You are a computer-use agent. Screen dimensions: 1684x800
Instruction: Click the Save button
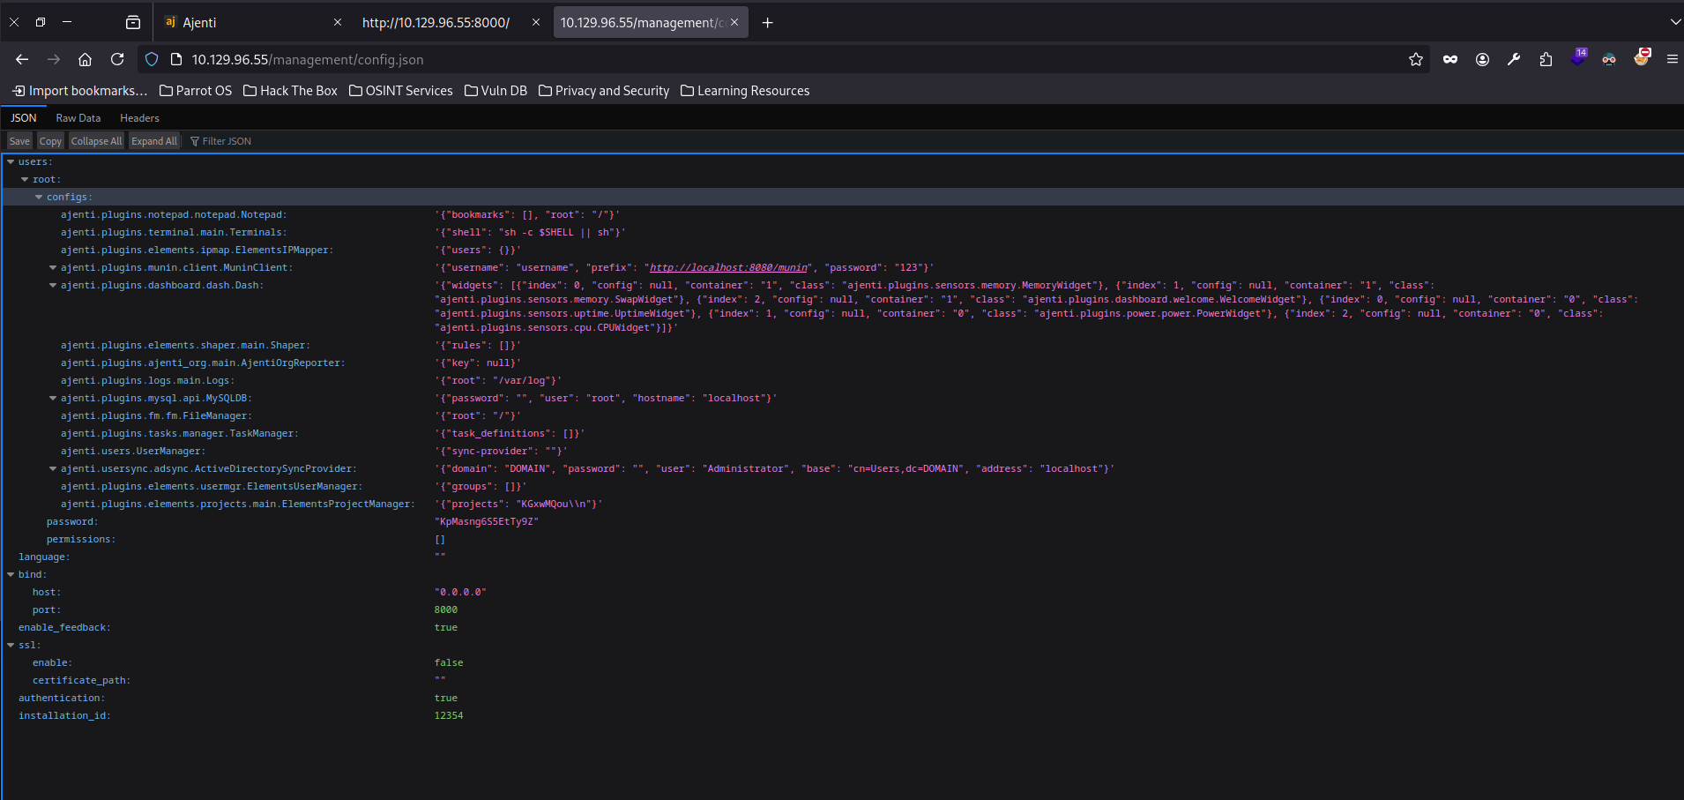[x=19, y=141]
